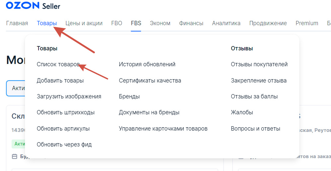Open Отзывы покупателей
This screenshot has height=171, width=331.
tap(259, 64)
